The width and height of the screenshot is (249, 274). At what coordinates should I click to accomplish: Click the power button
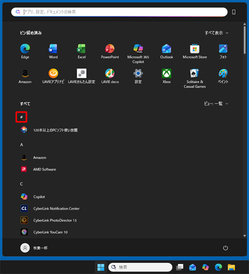[x=226, y=248]
